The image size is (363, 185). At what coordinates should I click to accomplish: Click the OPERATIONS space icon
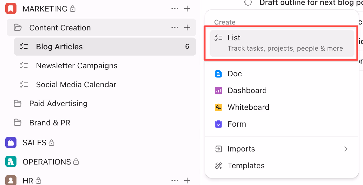pos(11,162)
